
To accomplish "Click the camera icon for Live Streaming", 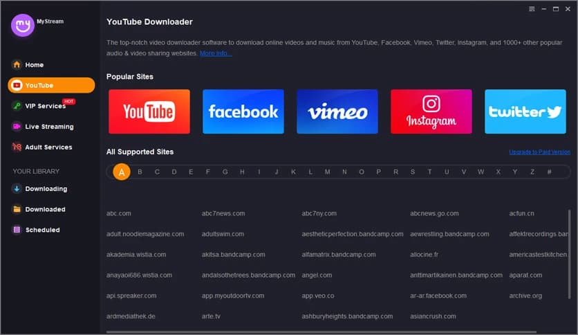I will click(x=17, y=127).
